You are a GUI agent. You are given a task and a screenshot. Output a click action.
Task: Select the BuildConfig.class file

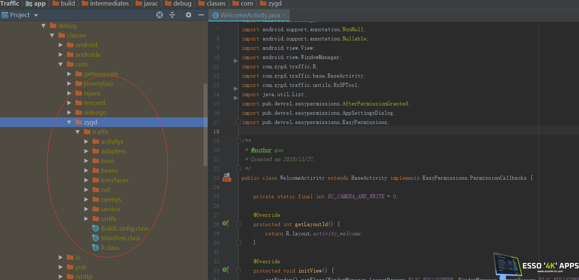124,228
